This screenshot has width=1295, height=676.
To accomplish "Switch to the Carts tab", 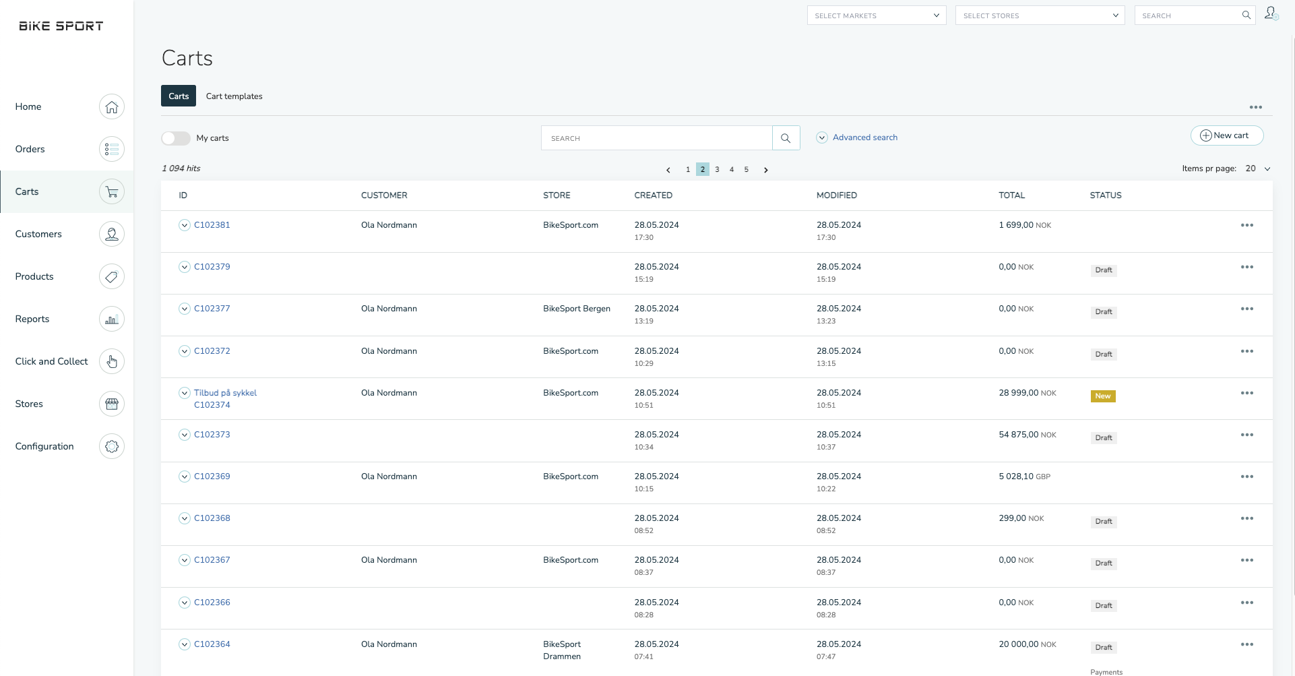I will pos(179,96).
